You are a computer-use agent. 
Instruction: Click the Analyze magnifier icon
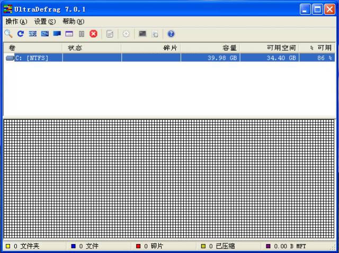coord(8,34)
